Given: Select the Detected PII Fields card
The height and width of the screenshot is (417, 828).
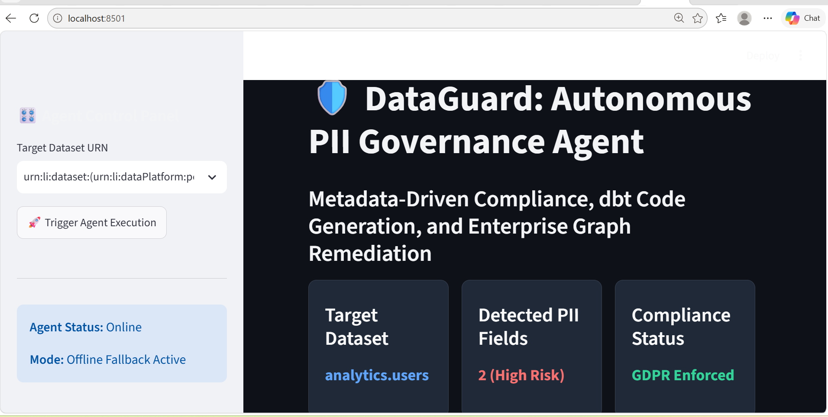Looking at the screenshot, I should pos(531,346).
